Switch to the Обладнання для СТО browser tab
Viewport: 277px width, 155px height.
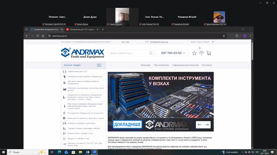[x=81, y=29]
